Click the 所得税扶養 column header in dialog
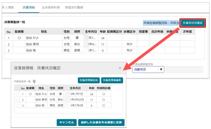The width and height of the screenshot is (211, 129). pyautogui.click(x=103, y=88)
